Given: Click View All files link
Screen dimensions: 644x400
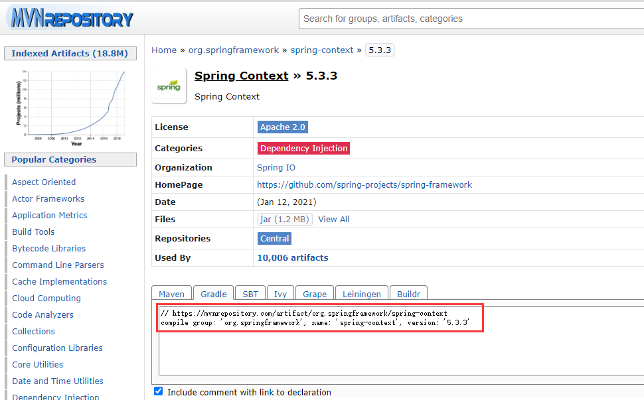Looking at the screenshot, I should [x=334, y=219].
